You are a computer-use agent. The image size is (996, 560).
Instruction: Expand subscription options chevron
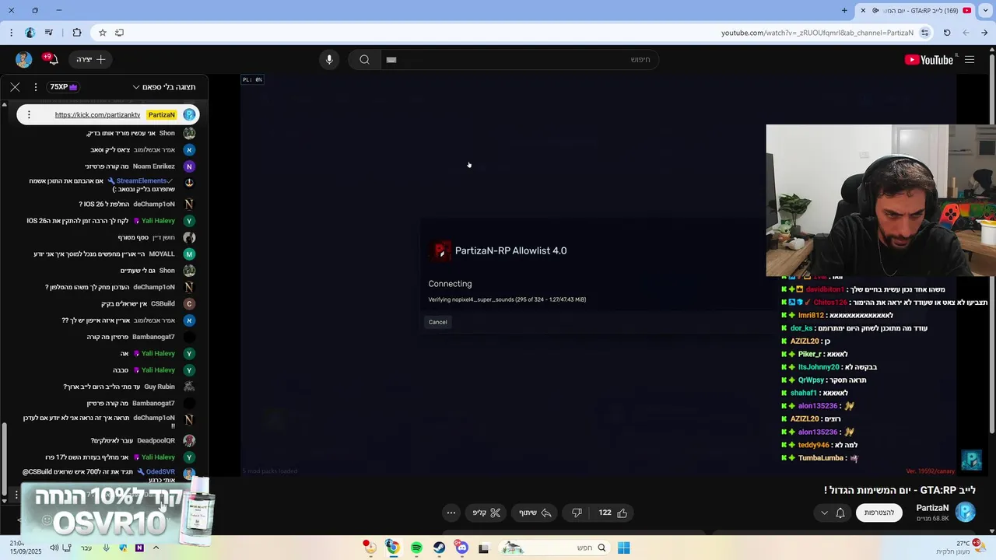coord(824,513)
